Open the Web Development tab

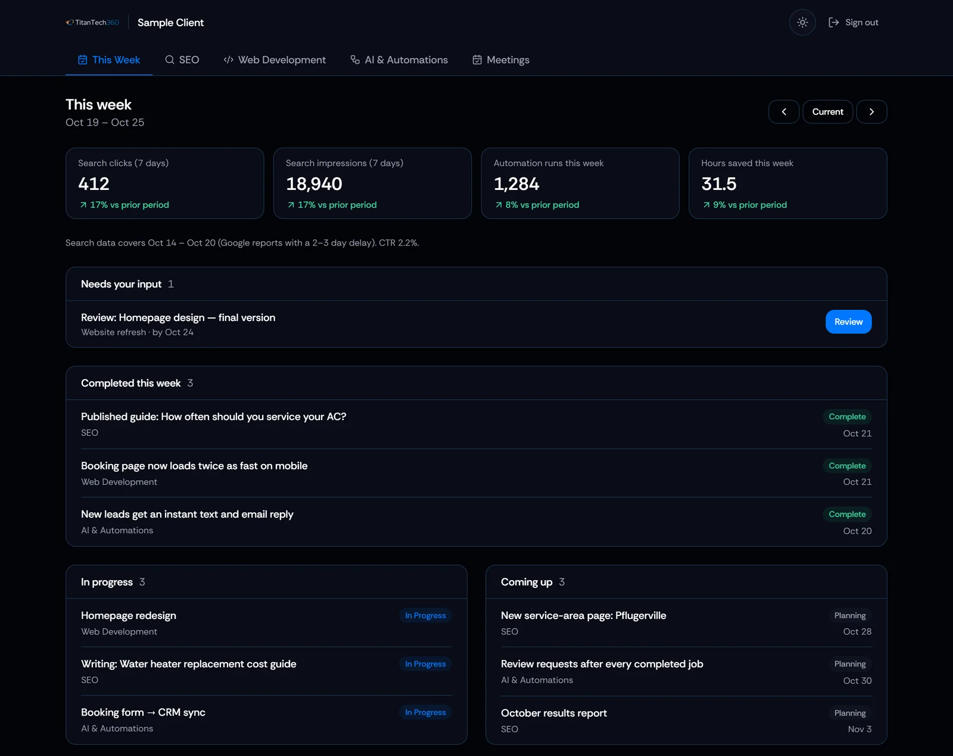click(x=275, y=60)
